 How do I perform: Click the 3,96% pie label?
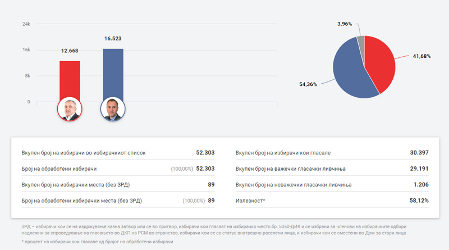click(345, 24)
